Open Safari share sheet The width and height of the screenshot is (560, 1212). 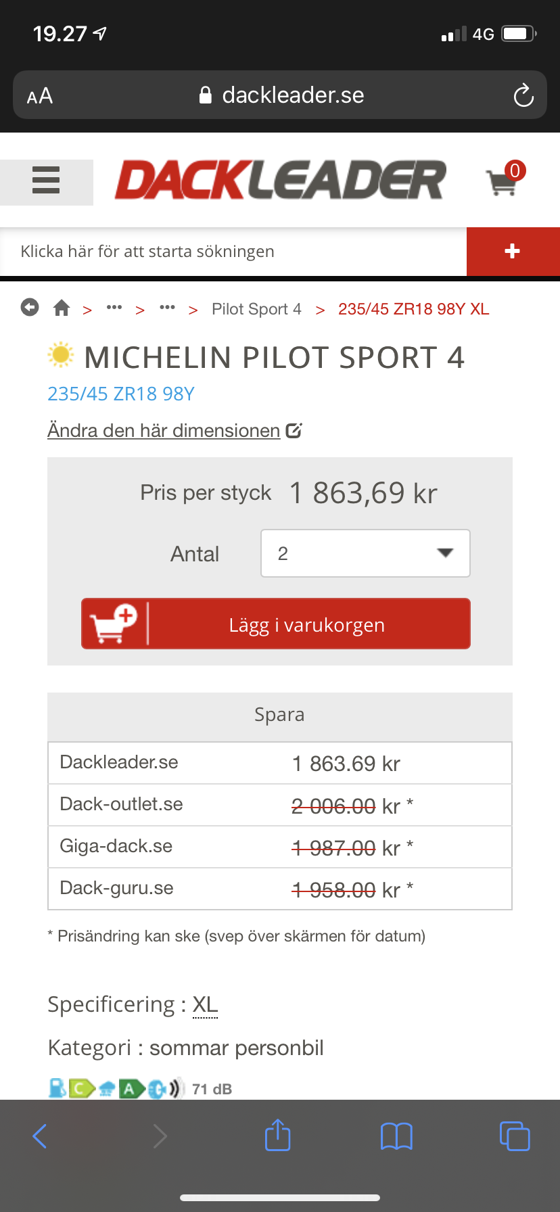click(277, 1135)
